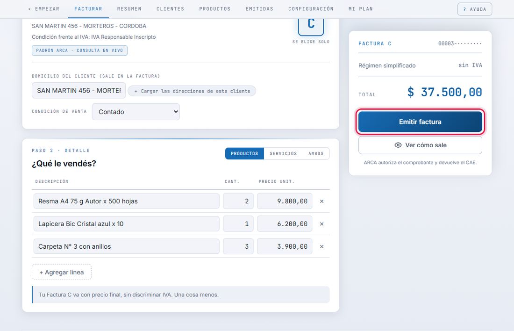Click the ¿Qué le vendés? heading
514x331 pixels.
[64, 163]
